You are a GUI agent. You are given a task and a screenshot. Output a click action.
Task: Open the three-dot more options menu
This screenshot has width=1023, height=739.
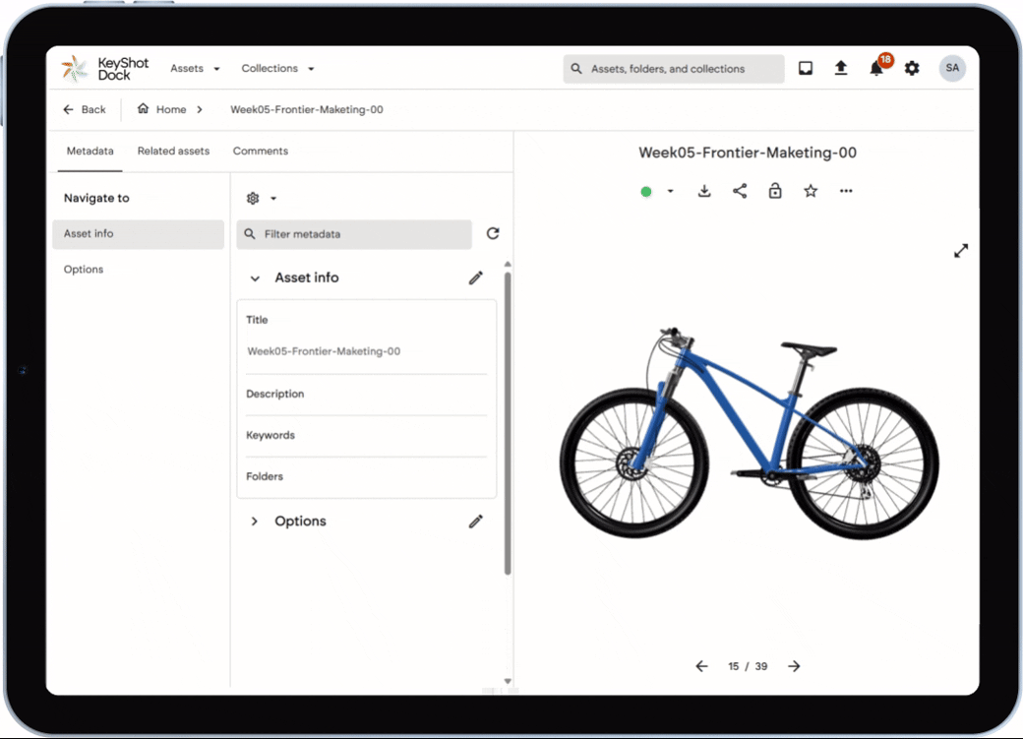tap(846, 191)
